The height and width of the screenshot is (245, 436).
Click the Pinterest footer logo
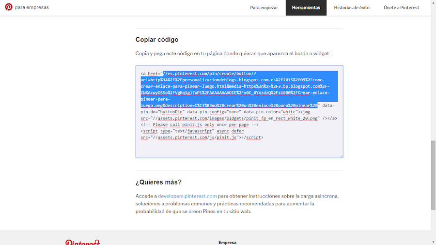[x=82, y=242]
